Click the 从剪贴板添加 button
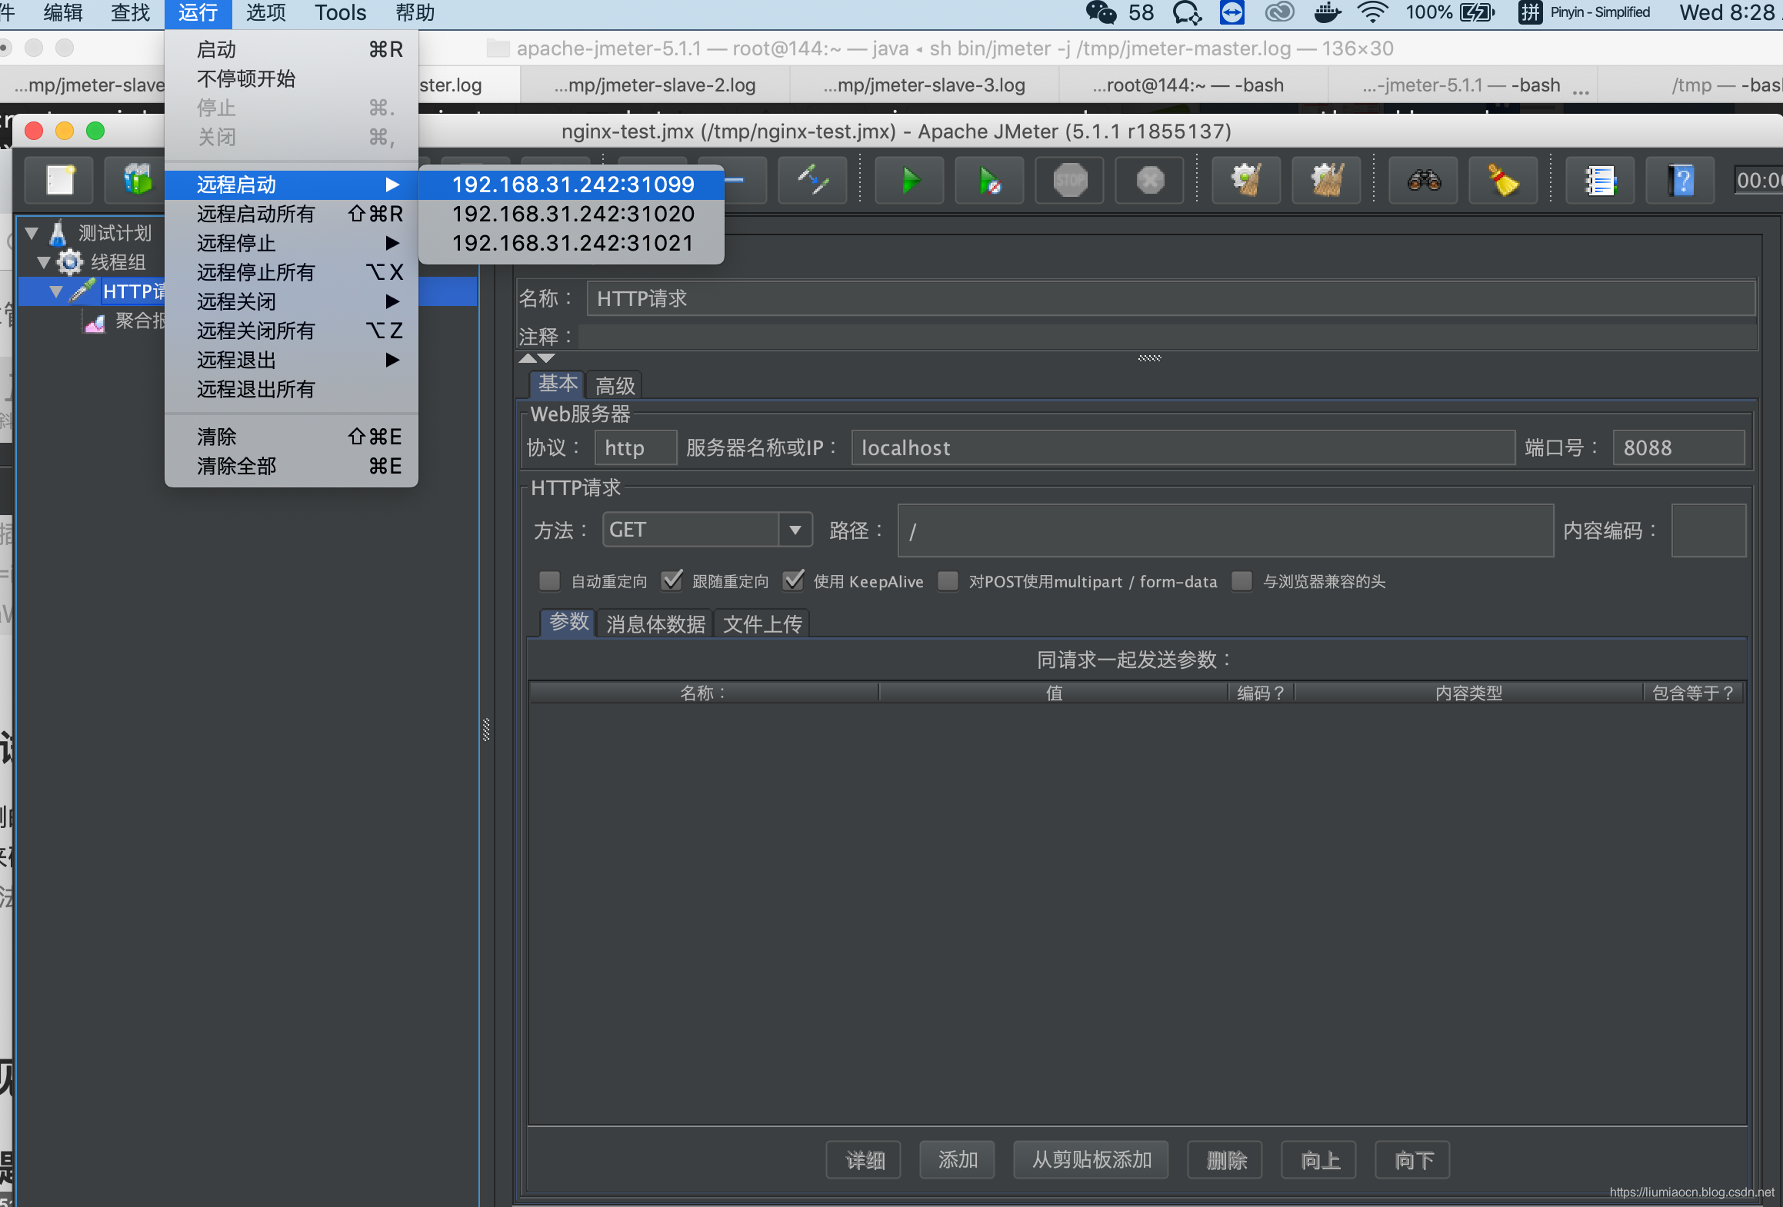This screenshot has width=1783, height=1207. pos(1091,1159)
